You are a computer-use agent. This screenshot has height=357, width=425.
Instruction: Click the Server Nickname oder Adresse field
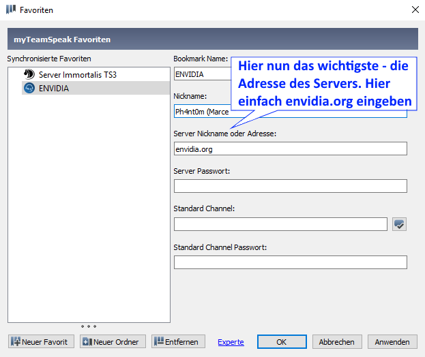[x=290, y=149]
